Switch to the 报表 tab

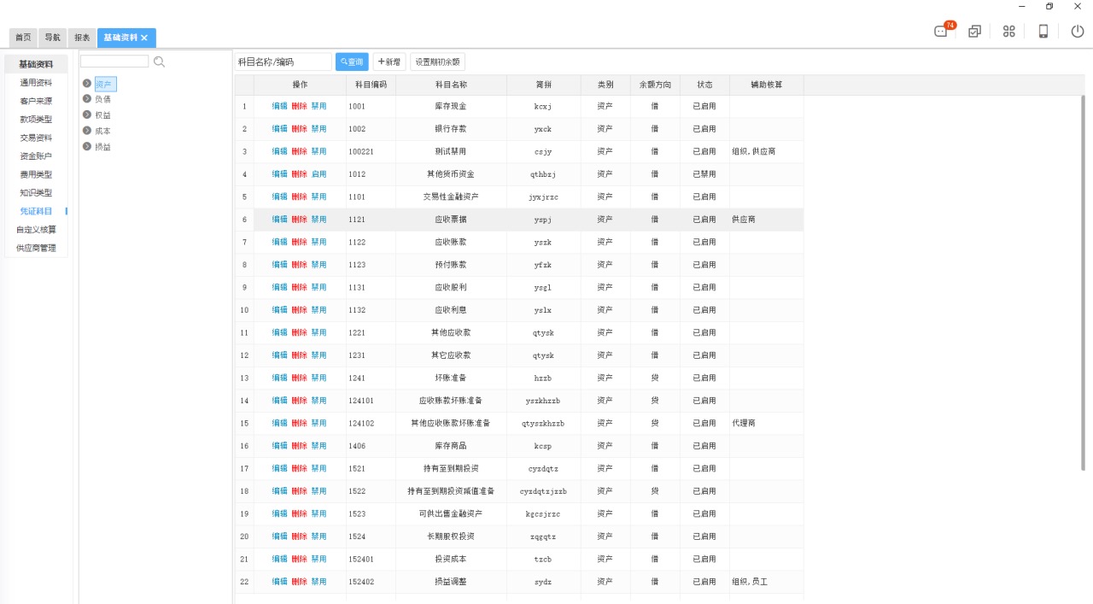click(82, 38)
